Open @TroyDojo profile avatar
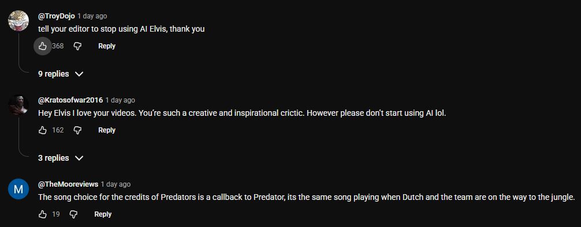 (x=18, y=21)
